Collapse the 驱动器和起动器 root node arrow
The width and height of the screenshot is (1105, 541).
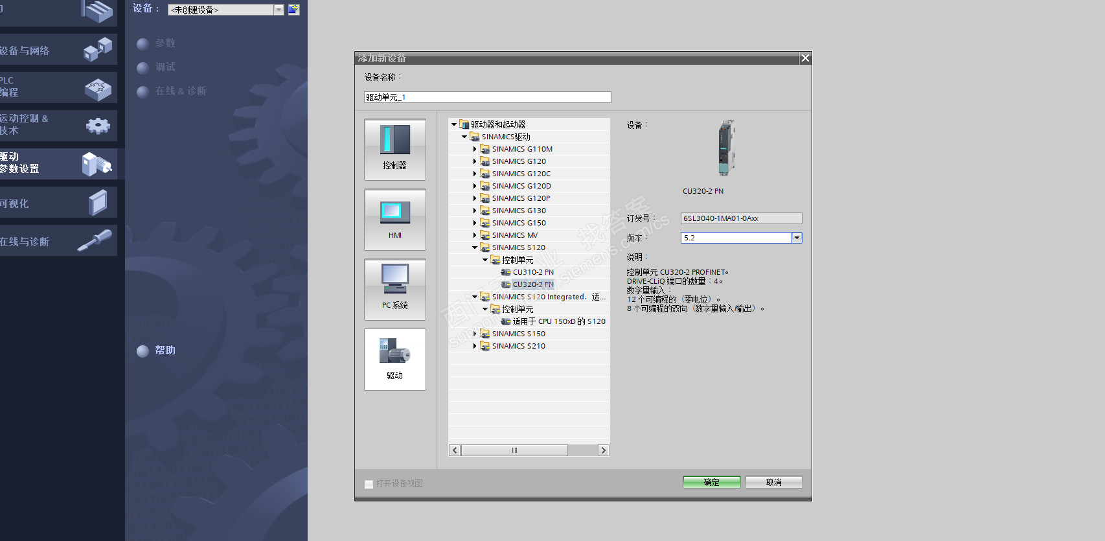tap(454, 124)
